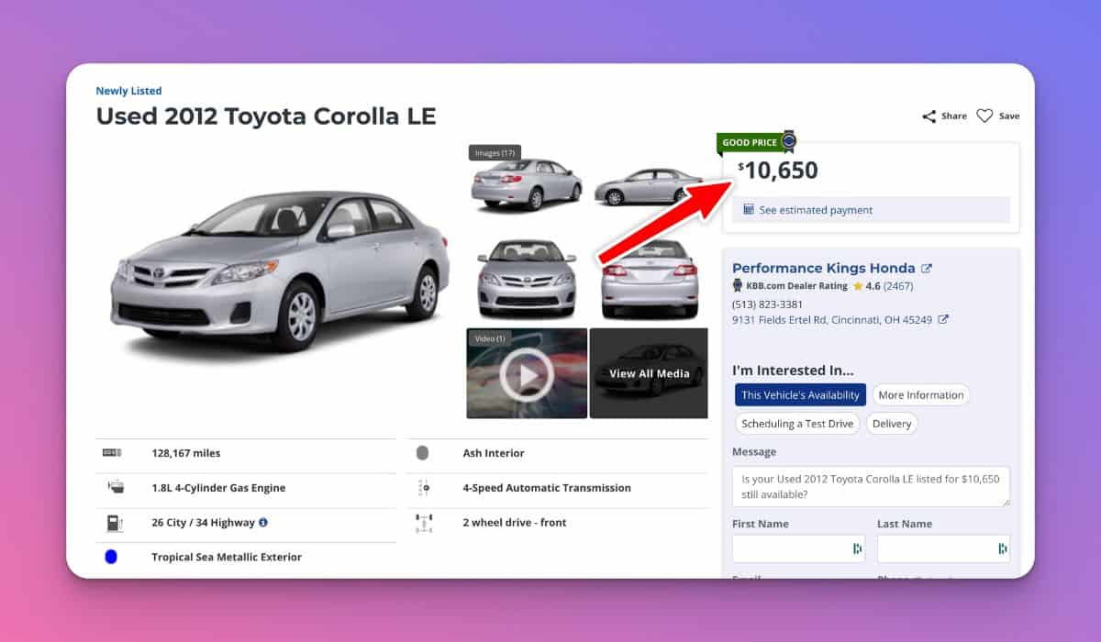Click the fuel economy info icon
The height and width of the screenshot is (642, 1101).
click(x=263, y=523)
